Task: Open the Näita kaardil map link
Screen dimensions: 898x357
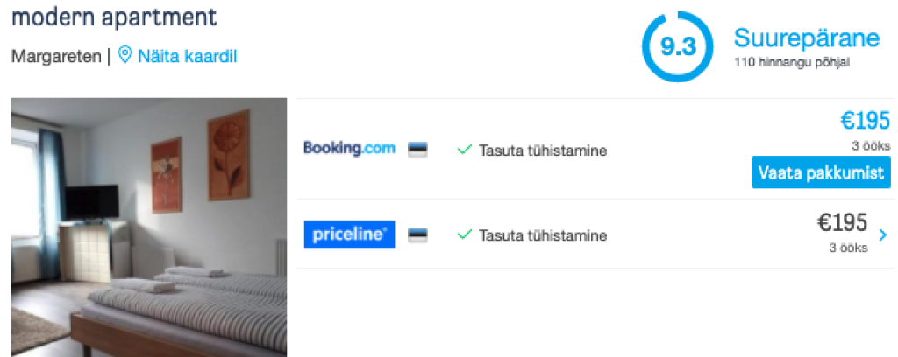Action: tap(187, 56)
